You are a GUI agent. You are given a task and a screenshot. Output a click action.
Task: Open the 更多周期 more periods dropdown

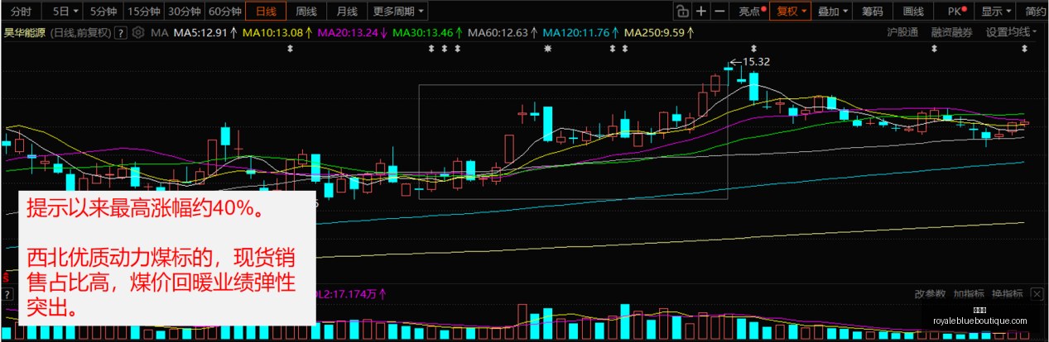click(x=398, y=12)
